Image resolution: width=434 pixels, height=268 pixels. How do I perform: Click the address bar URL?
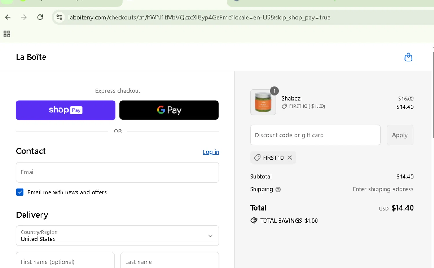click(199, 17)
